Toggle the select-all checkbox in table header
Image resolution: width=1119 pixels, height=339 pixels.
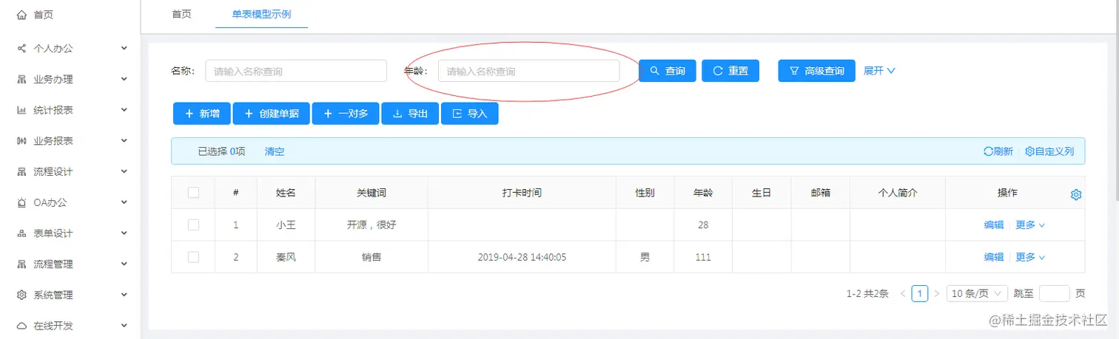[193, 193]
